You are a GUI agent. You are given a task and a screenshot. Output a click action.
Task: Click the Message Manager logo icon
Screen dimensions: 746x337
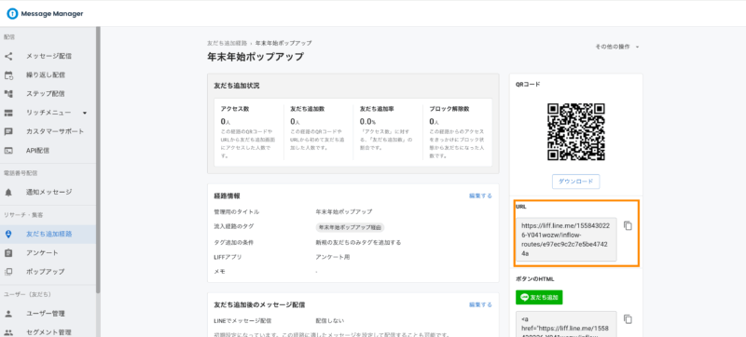12,14
